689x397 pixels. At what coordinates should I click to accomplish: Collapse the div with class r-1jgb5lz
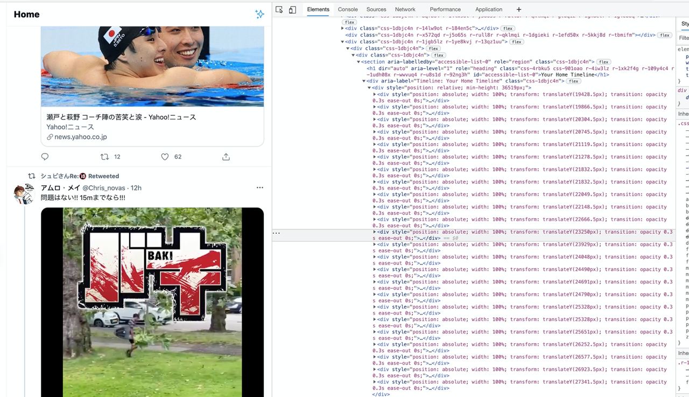tap(343, 41)
